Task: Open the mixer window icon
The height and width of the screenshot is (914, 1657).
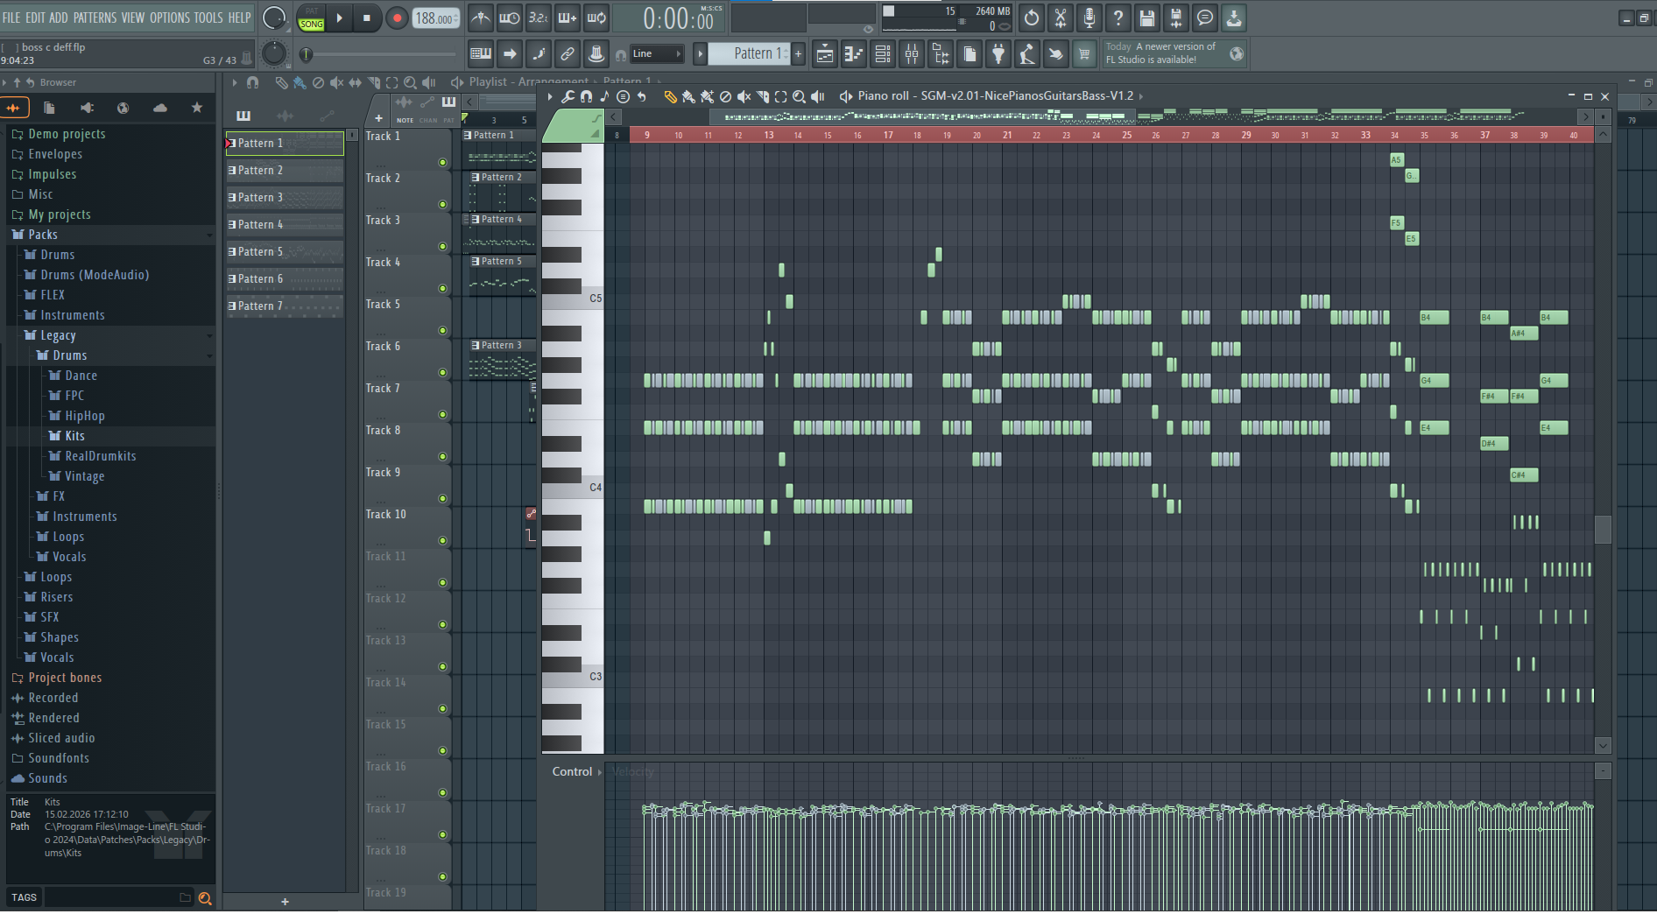Action: pos(912,54)
